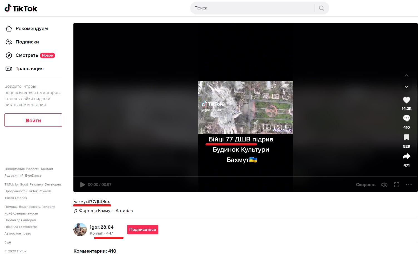Open the Скорость playback speed menu
Viewport: 418px width, 256px height.
tap(365, 185)
